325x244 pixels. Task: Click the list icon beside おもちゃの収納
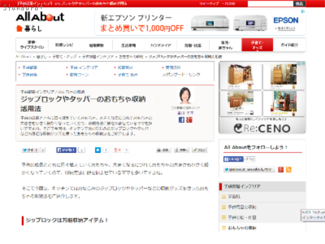(x=224, y=228)
